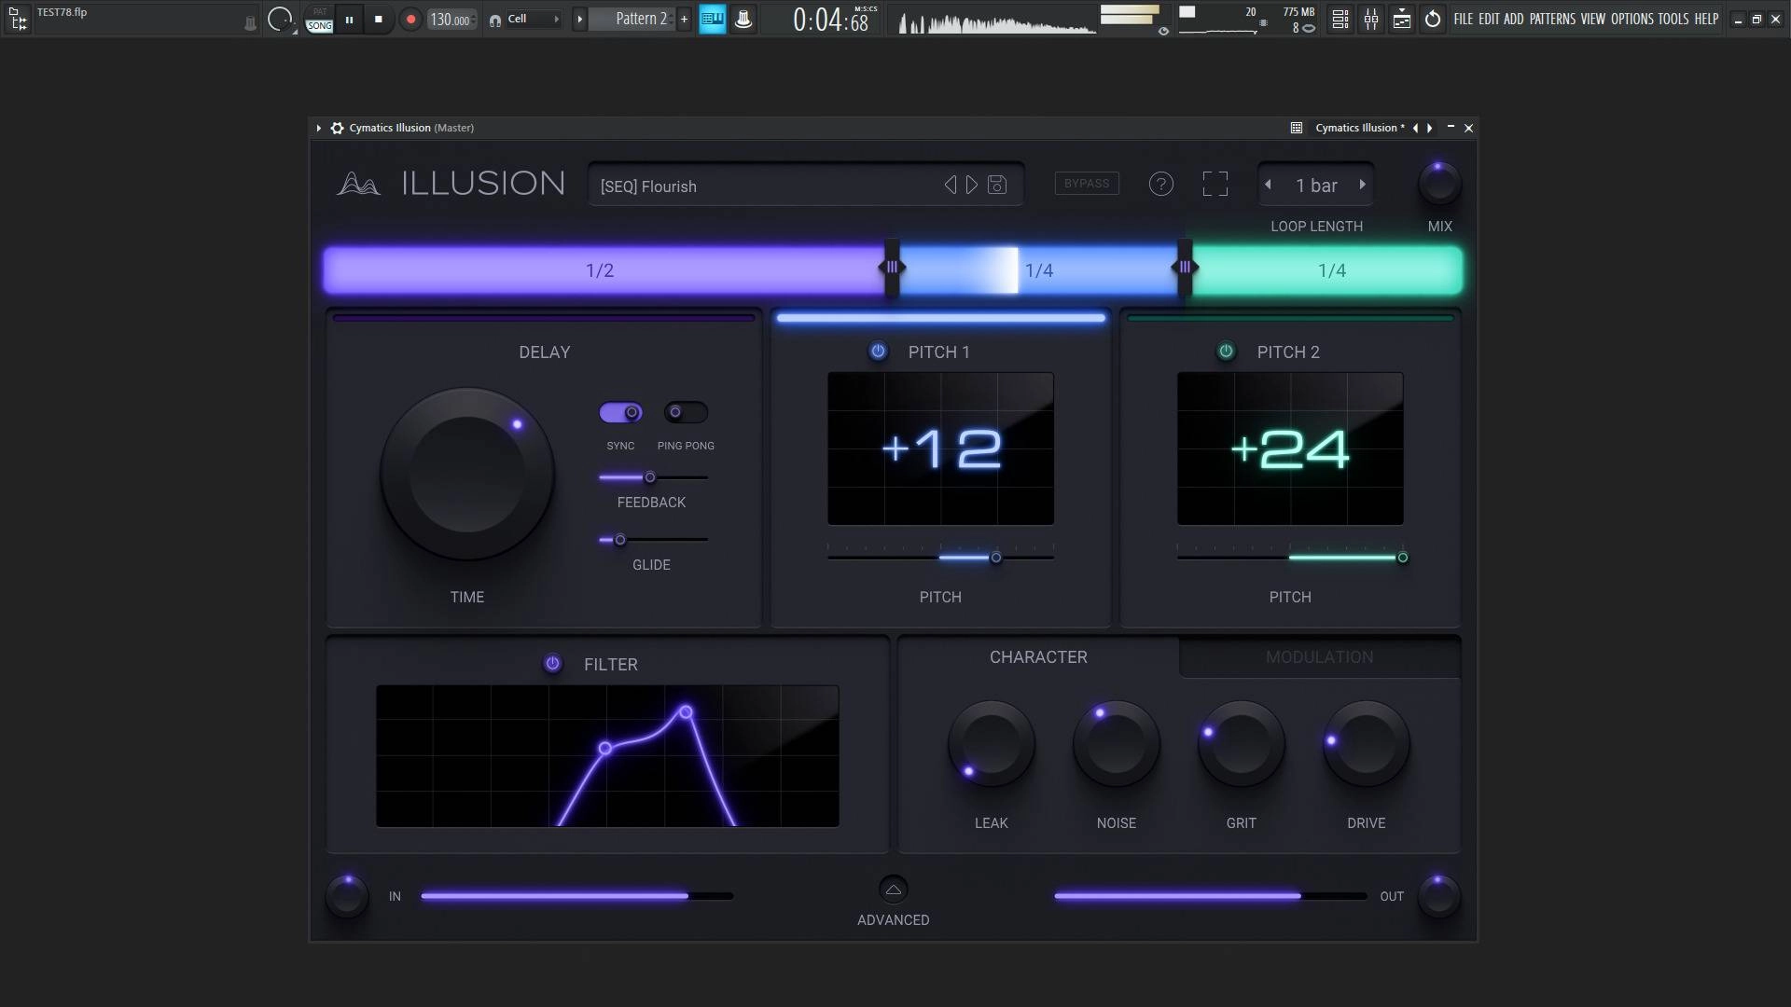Toggle the PITCH 2 power button
1791x1007 pixels.
(x=1226, y=352)
